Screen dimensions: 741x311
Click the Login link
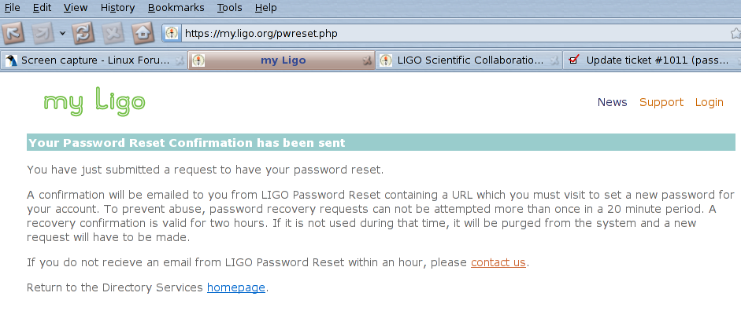[709, 102]
